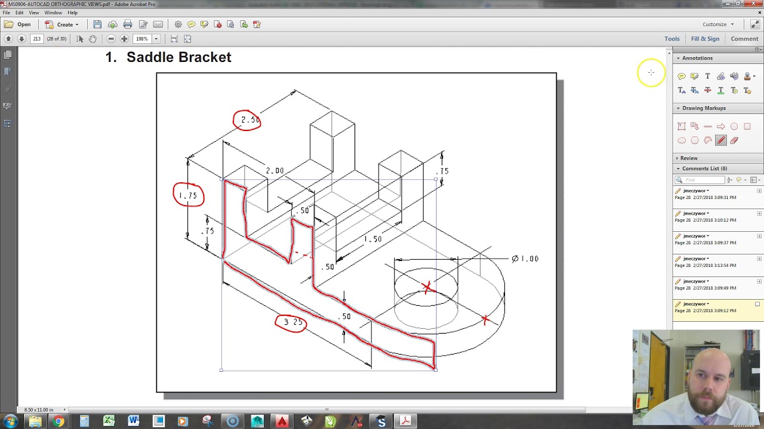Toggle the Select text cursor tool
Viewport: 764px width, 429px height.
pyautogui.click(x=79, y=39)
